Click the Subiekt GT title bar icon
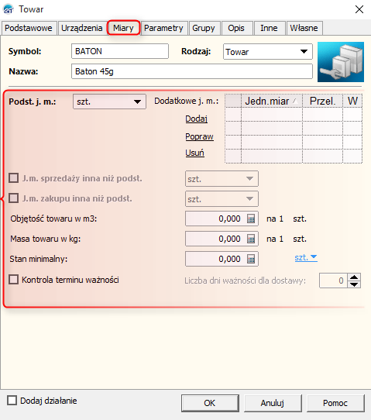Viewport: 371px width, 420px height. point(9,9)
